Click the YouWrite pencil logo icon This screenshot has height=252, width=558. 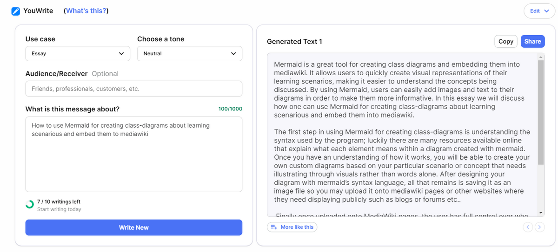[x=16, y=11]
